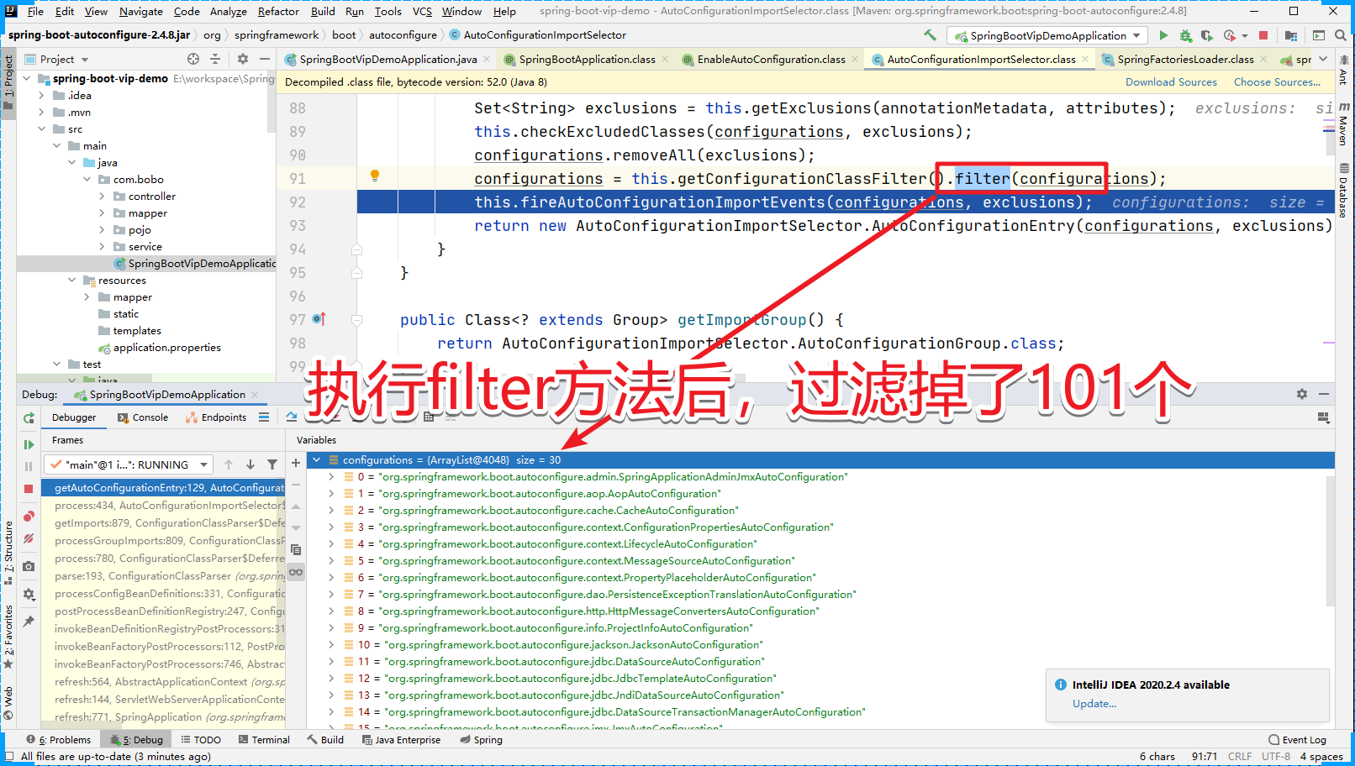The height and width of the screenshot is (766, 1355).
Task: Click Mute Breakpoints icon in debug sidebar
Action: point(29,538)
